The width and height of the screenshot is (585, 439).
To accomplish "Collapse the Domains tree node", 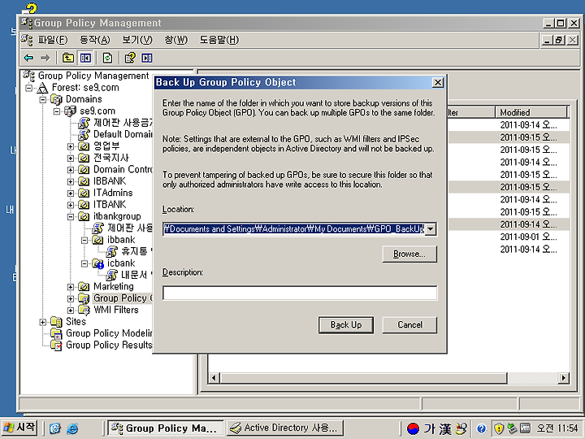I will click(43, 100).
